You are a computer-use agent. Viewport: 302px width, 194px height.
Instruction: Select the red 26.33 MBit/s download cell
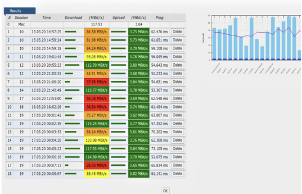(97, 165)
